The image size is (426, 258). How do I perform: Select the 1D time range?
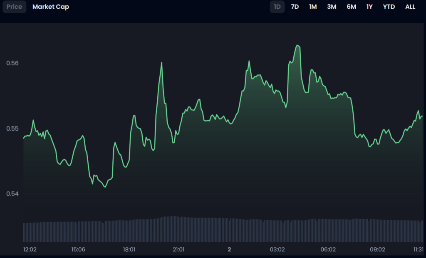pyautogui.click(x=277, y=7)
